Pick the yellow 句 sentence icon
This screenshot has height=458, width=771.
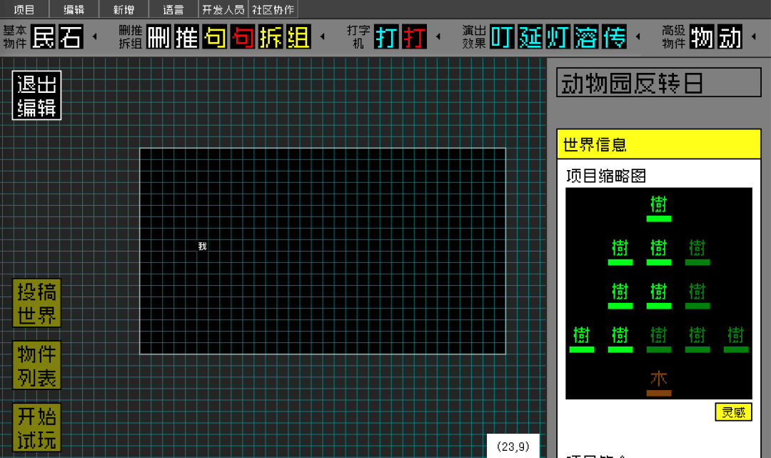coord(215,37)
